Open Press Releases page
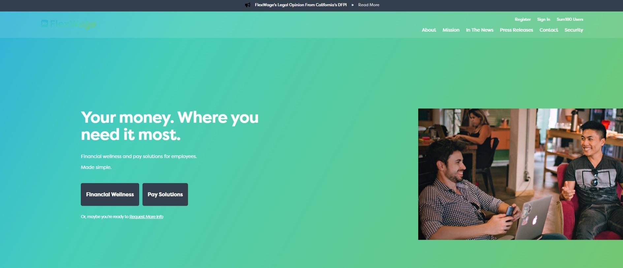Image resolution: width=623 pixels, height=268 pixels. [x=516, y=30]
